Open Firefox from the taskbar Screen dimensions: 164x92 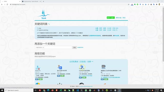pos(52,90)
